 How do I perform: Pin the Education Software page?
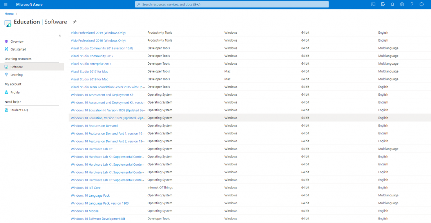[x=74, y=22]
